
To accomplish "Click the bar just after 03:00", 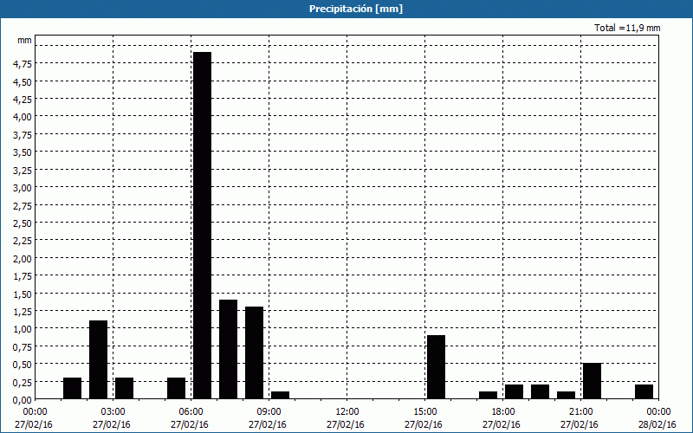I will 124,388.
